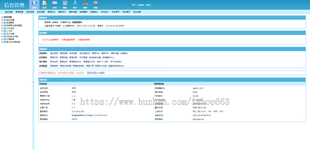The width and height of the screenshot is (310, 150).
Task: Open the 插件 tools icon in top navigation
Action: 85,3
